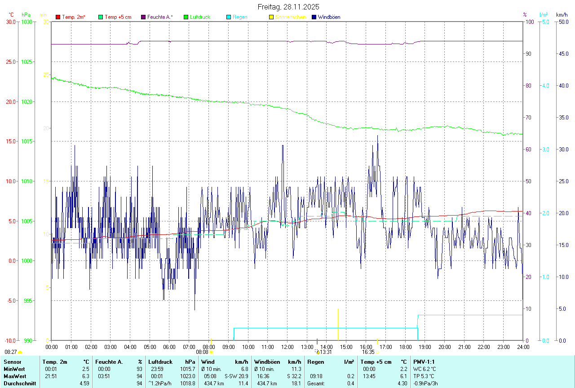
Task: Click the yellow Sonnenschein legend square
Action: (x=271, y=17)
